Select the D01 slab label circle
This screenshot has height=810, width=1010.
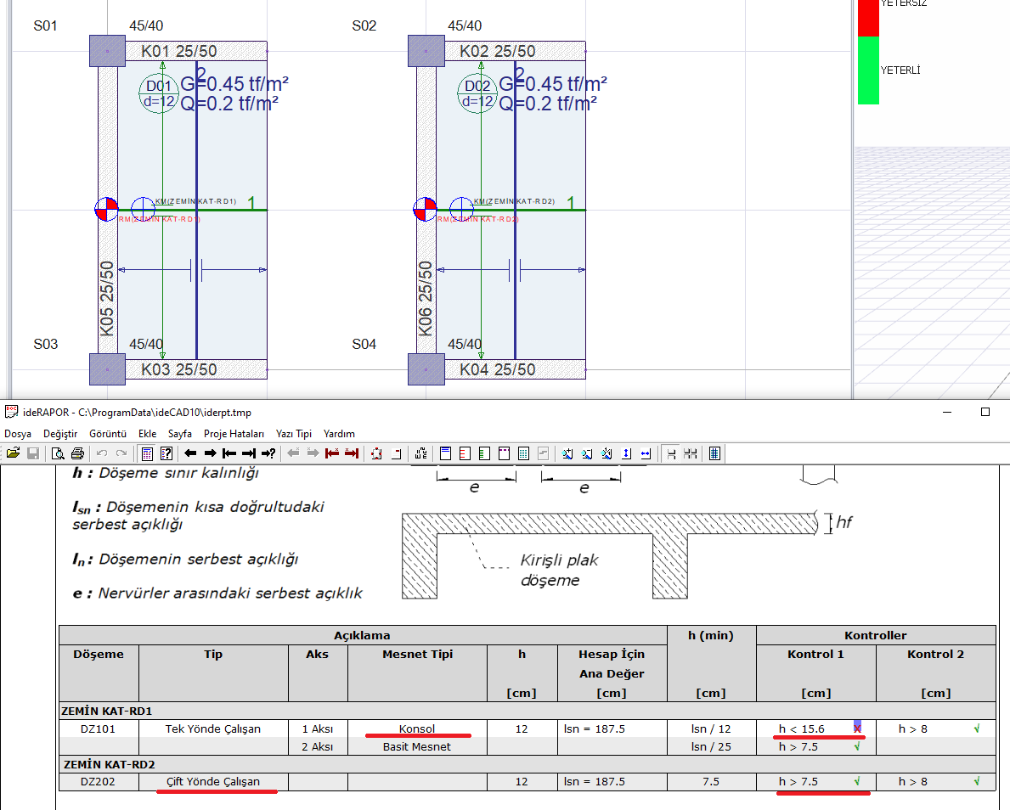(x=158, y=93)
